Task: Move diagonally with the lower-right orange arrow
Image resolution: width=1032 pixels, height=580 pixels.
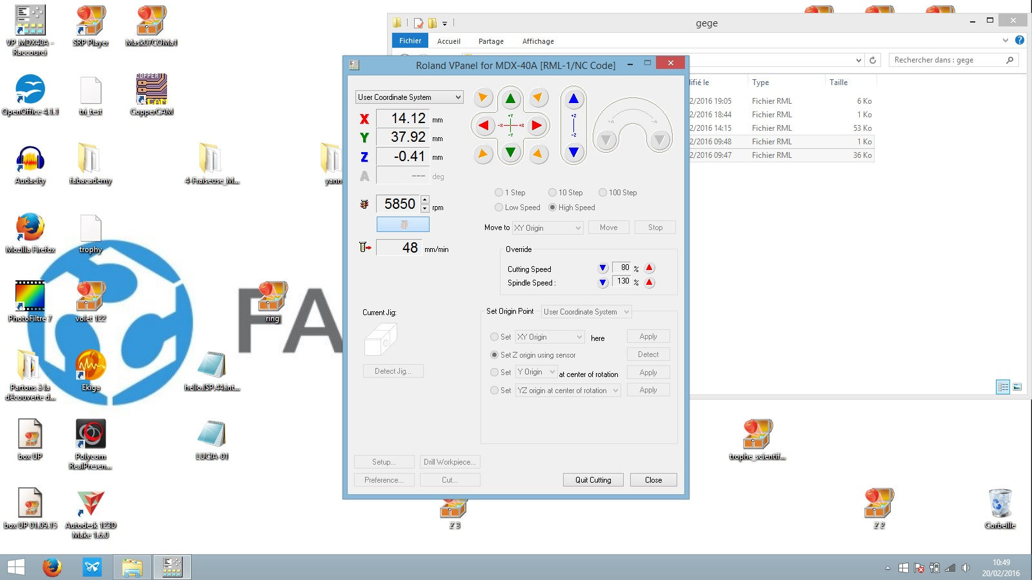Action: [538, 154]
